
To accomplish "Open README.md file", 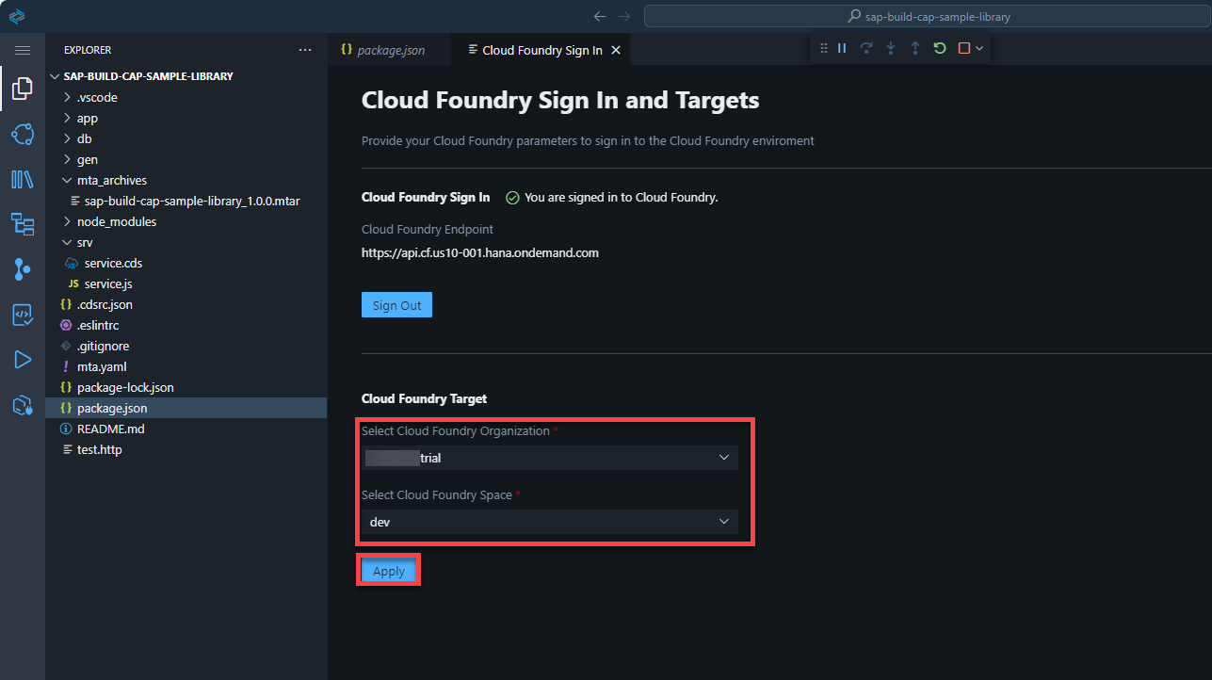I will 186,429.
